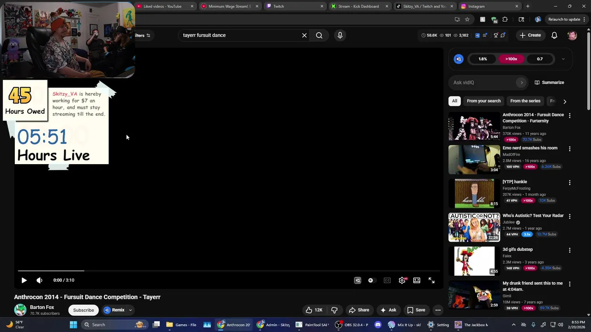
Task: Open Chrome extensions puzzle icon
Action: click(x=505, y=19)
